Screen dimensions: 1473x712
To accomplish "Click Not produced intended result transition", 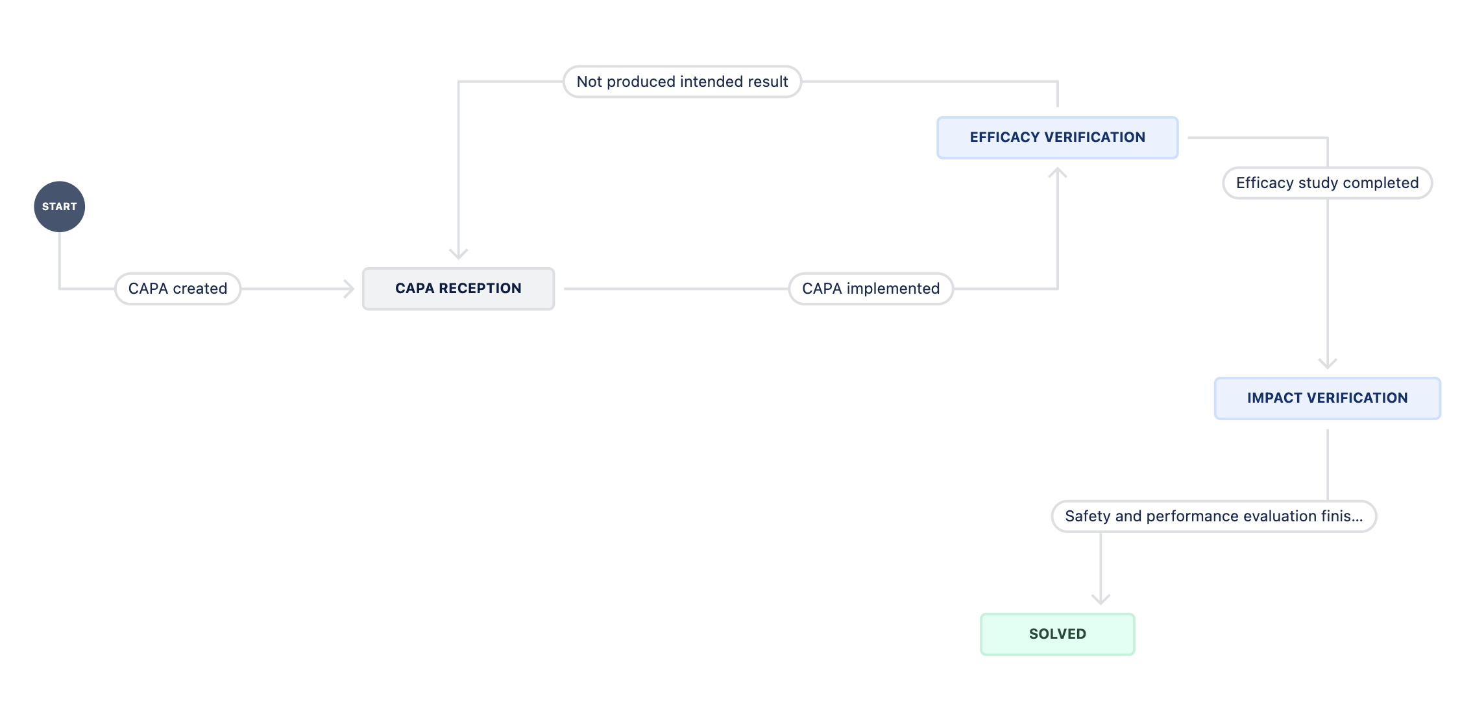I will 682,82.
